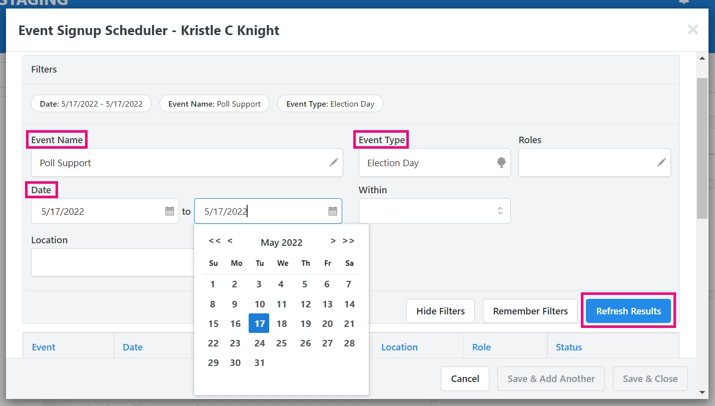The height and width of the screenshot is (406, 715).
Task: Click the start date field 5/17/2022
Action: pyautogui.click(x=105, y=211)
